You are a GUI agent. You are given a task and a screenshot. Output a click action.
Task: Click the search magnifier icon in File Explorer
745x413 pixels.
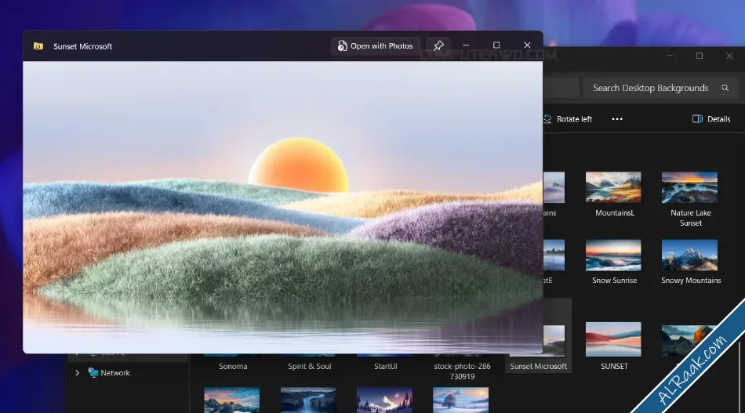click(725, 88)
